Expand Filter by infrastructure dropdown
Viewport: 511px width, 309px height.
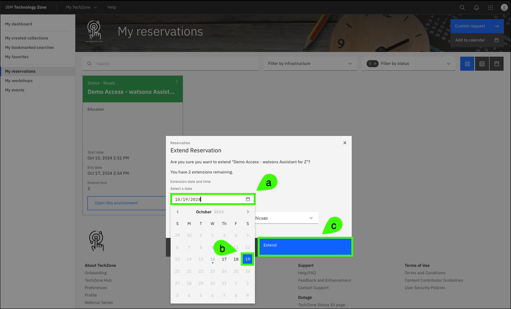pos(310,64)
